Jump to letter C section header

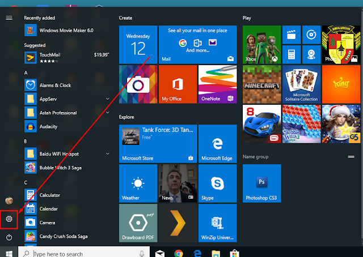click(26, 183)
